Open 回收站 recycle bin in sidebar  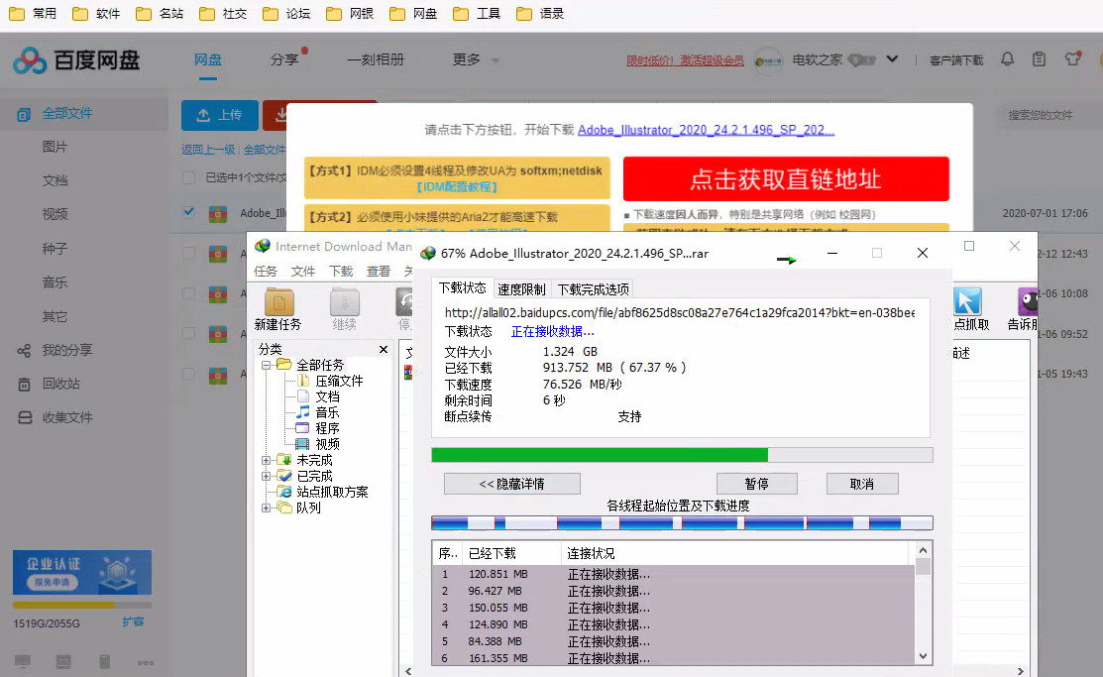click(49, 384)
